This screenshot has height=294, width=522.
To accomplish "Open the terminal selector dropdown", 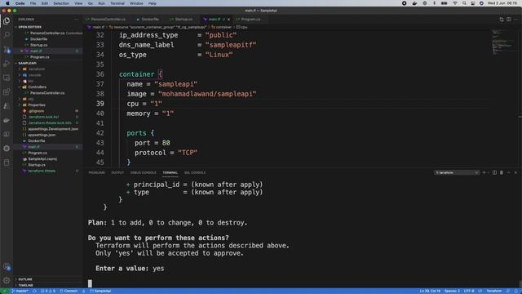I will pos(457,172).
